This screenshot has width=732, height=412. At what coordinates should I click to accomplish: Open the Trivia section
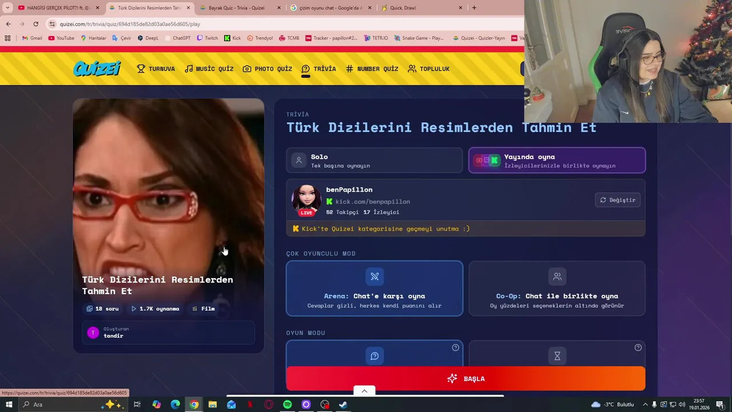click(319, 69)
